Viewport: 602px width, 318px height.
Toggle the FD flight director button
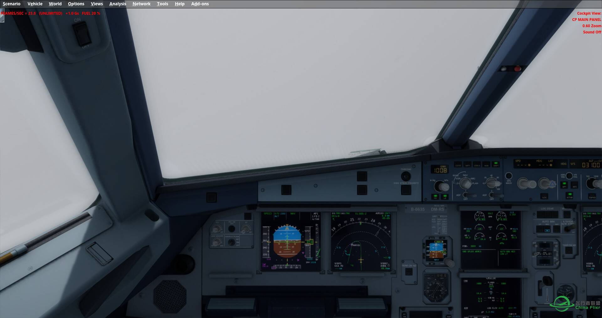click(435, 197)
